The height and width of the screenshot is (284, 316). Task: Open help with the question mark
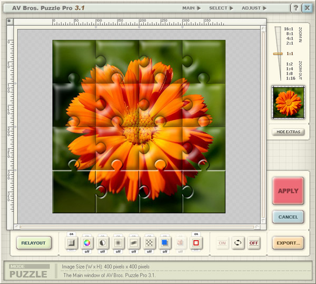tap(295, 8)
